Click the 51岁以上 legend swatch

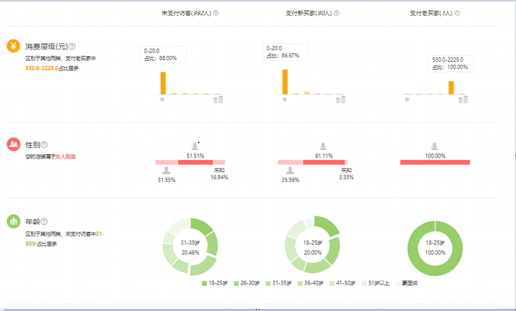pos(364,283)
